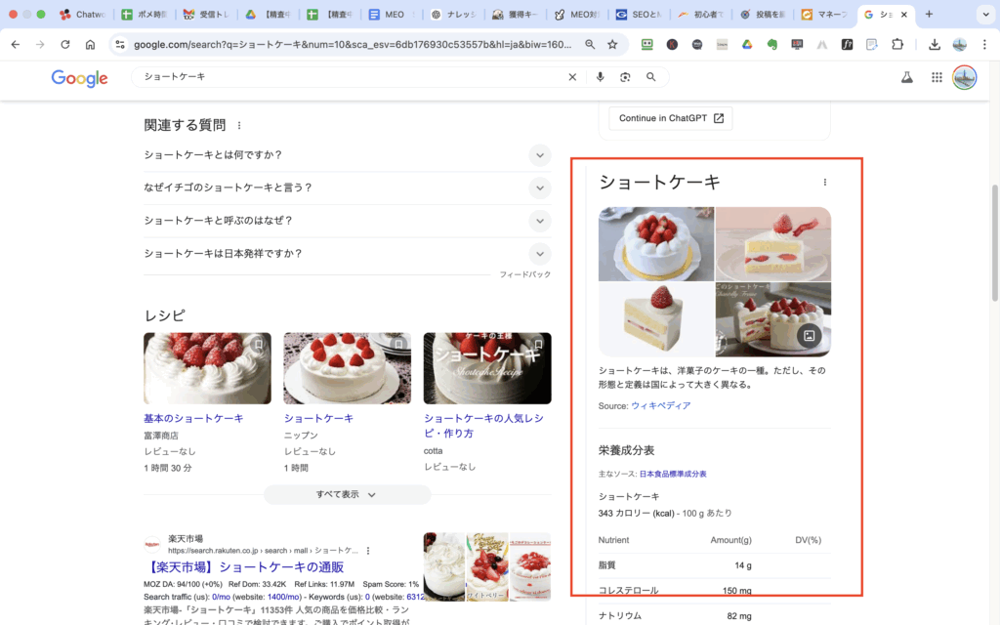Close the current Google search tab
Viewport: 1000px width, 625px height.
(x=903, y=14)
